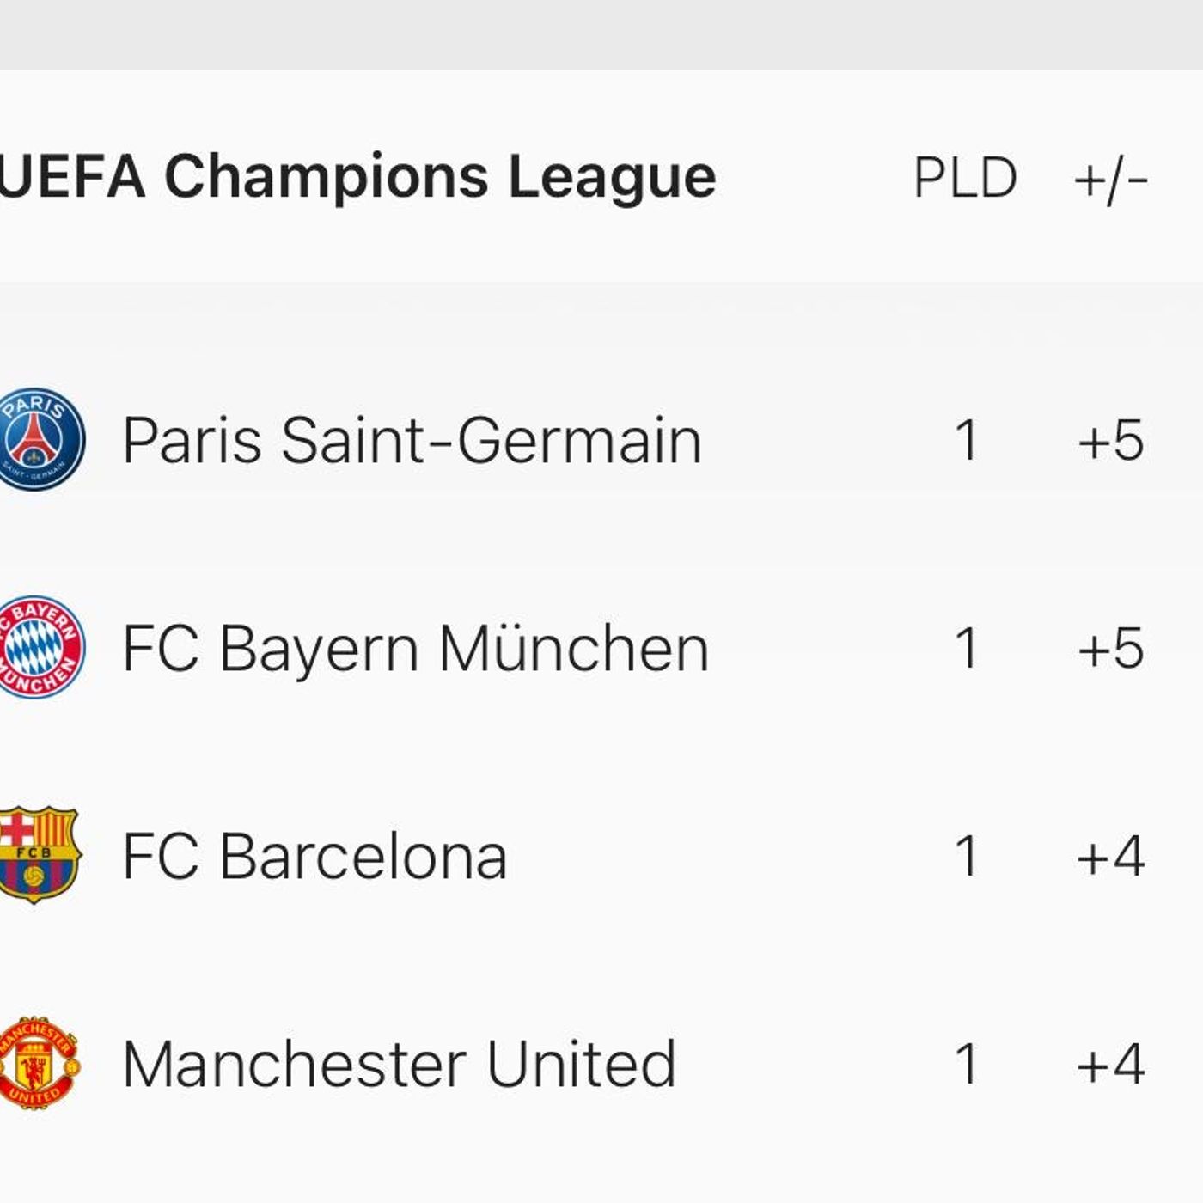Viewport: 1203px width, 1203px height.
Task: Click the gray bar above the table
Action: (x=601, y=34)
